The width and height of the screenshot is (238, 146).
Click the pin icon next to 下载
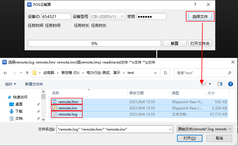coord(38,111)
